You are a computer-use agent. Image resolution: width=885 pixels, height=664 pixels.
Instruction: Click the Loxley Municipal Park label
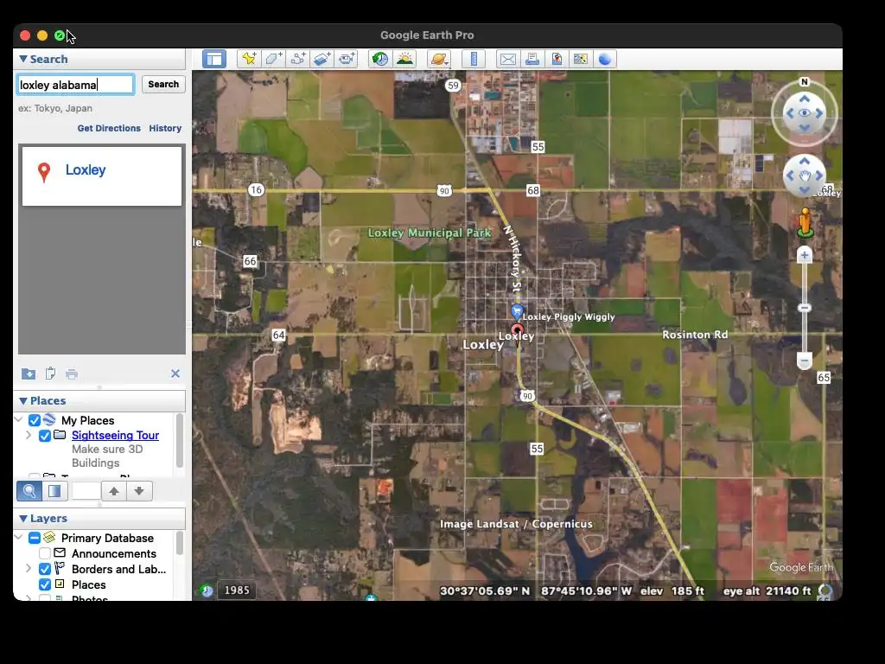click(429, 233)
